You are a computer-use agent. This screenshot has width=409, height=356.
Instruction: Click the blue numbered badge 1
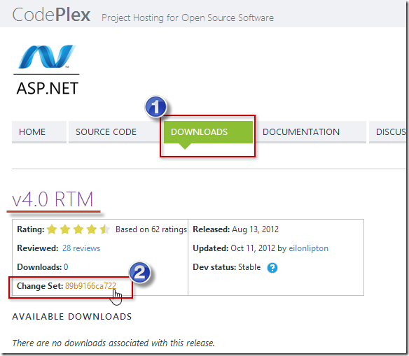tap(156, 106)
